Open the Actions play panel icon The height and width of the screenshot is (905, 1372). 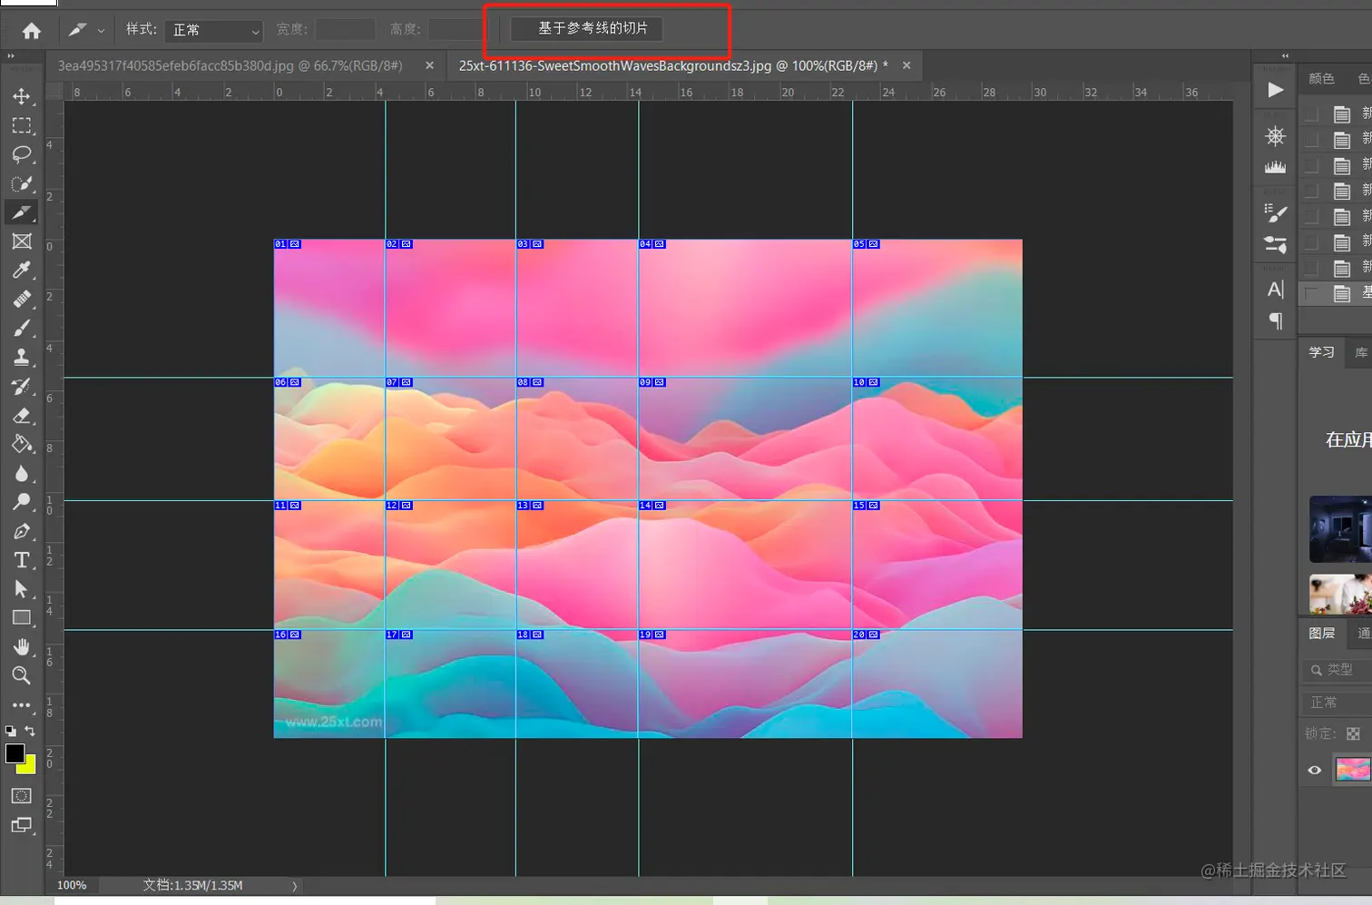point(1275,90)
